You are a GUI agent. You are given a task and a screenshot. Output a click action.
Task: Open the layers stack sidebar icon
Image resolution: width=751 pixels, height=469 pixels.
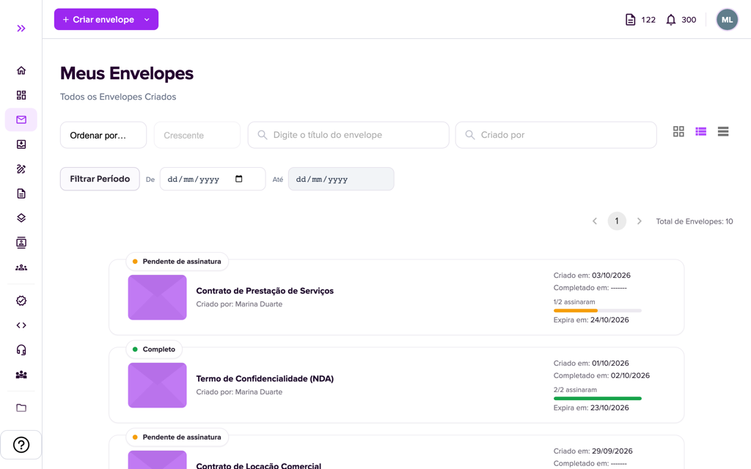point(21,218)
